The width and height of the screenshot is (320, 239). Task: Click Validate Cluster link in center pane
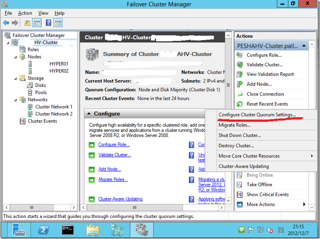[115, 155]
